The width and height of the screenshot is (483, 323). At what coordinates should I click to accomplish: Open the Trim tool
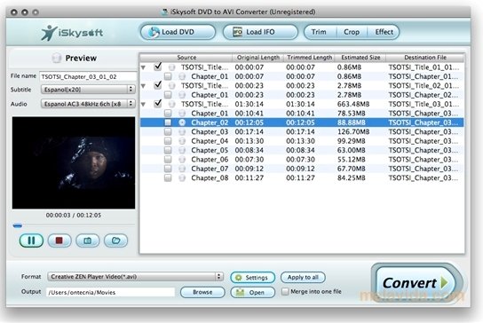click(x=319, y=32)
